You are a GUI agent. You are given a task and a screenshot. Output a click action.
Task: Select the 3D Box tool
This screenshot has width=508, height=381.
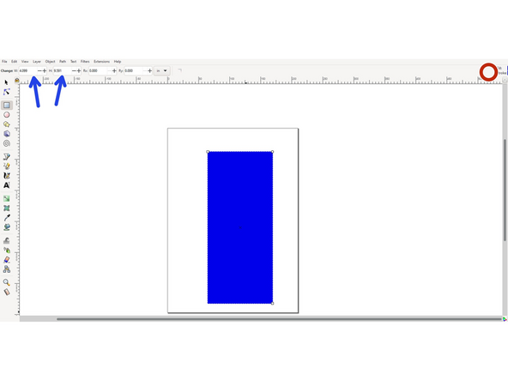[7, 134]
